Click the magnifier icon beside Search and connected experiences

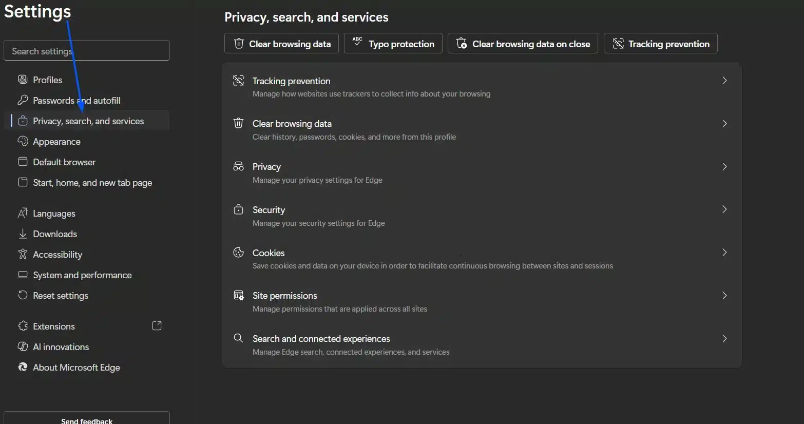tap(238, 338)
